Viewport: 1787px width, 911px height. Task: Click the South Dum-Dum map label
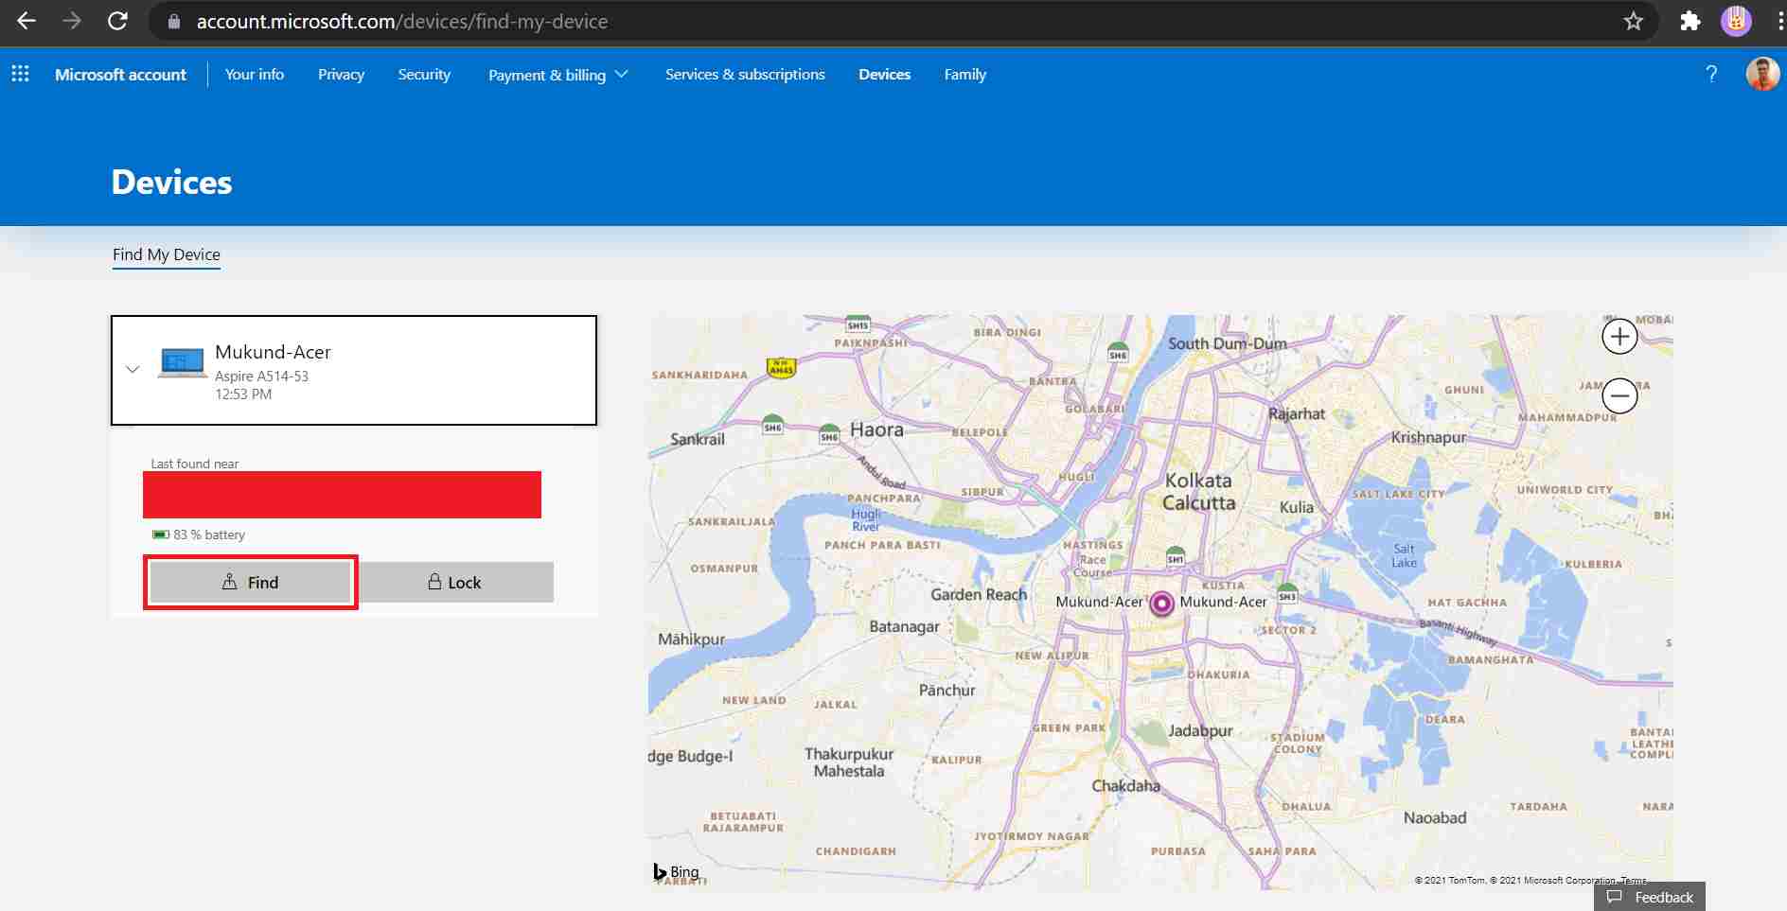1227,343
